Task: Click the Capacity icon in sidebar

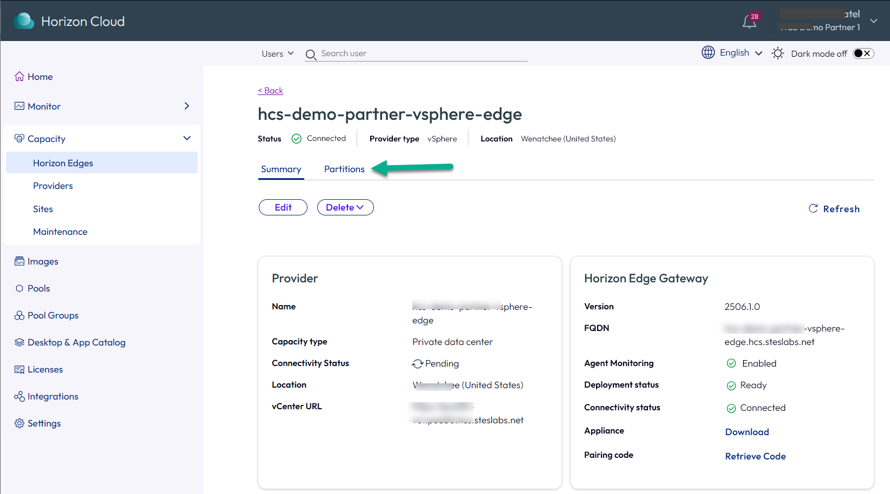Action: [x=19, y=139]
